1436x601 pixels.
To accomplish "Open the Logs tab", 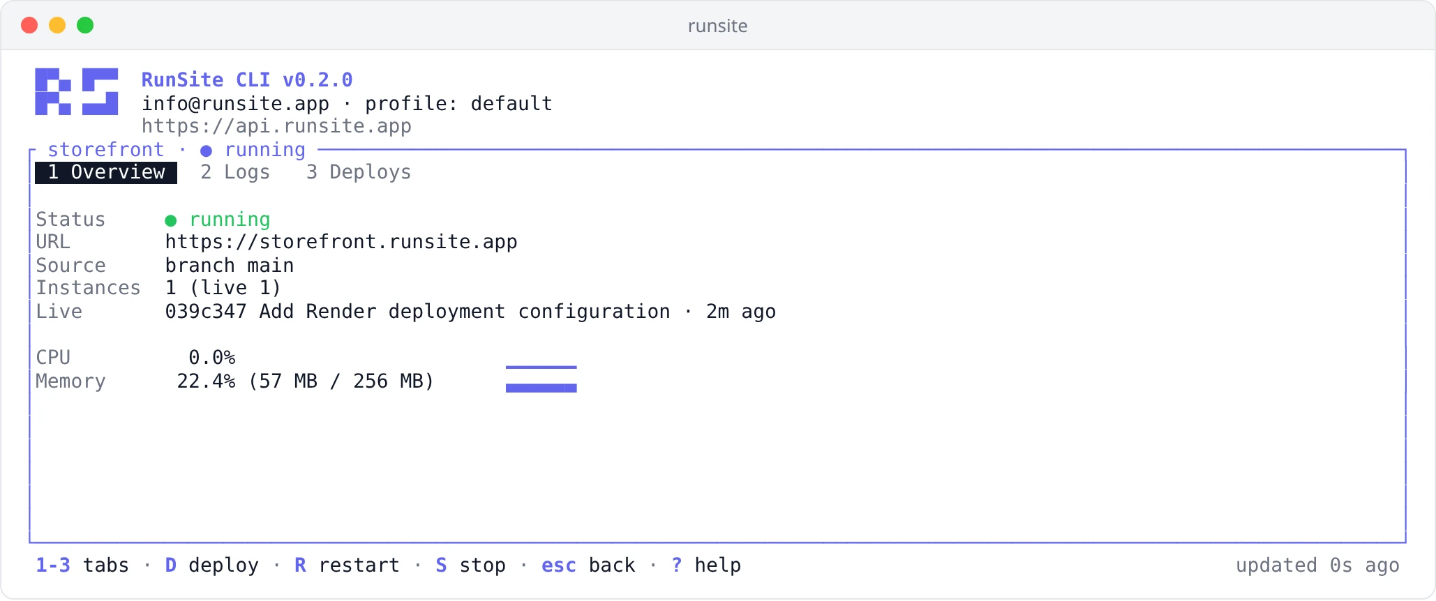I will [235, 172].
